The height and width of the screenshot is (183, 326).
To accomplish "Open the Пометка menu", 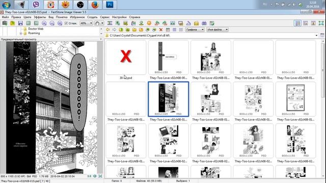I will point(62,17).
